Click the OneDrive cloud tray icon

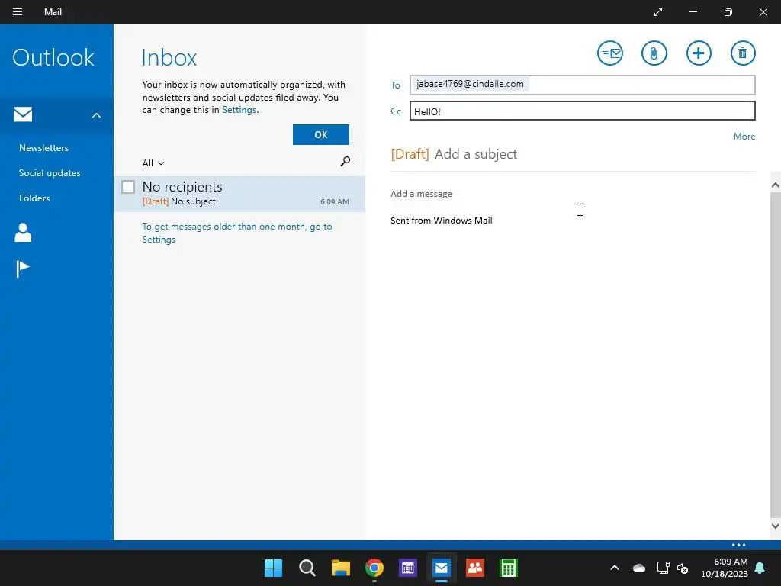(x=639, y=568)
